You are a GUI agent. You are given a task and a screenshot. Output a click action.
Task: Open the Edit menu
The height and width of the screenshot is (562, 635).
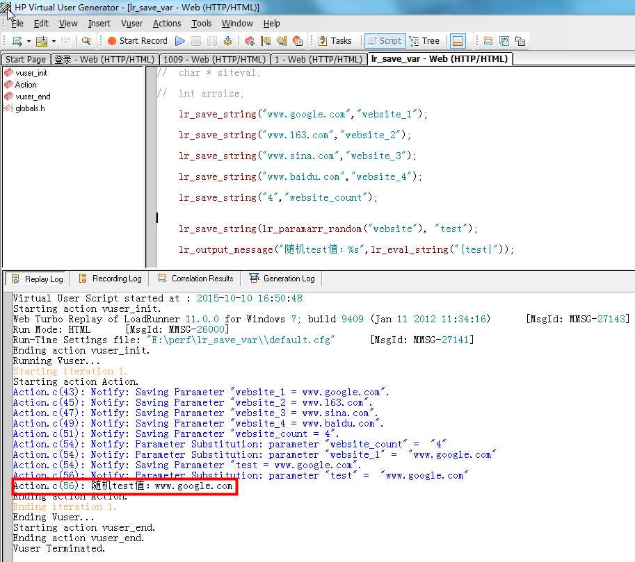tap(41, 24)
